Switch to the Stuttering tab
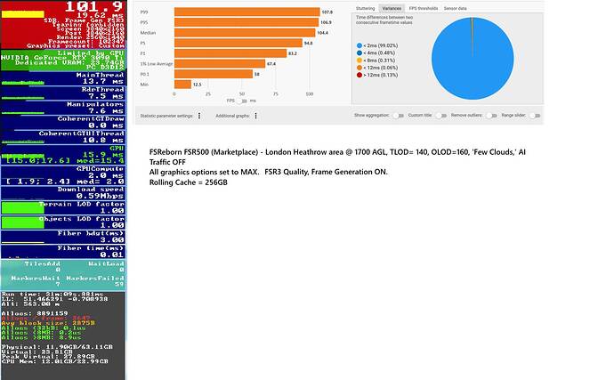614x380 pixels. click(365, 8)
